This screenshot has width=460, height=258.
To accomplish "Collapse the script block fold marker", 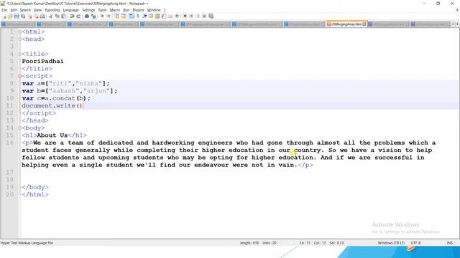I will pyautogui.click(x=20, y=76).
